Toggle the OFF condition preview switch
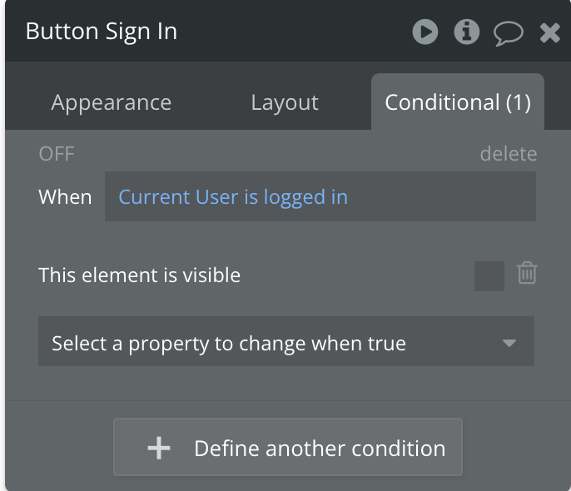Screen dimensions: 571x491 57,154
